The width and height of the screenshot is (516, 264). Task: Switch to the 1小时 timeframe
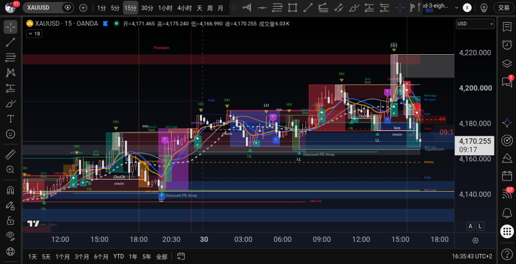point(165,8)
